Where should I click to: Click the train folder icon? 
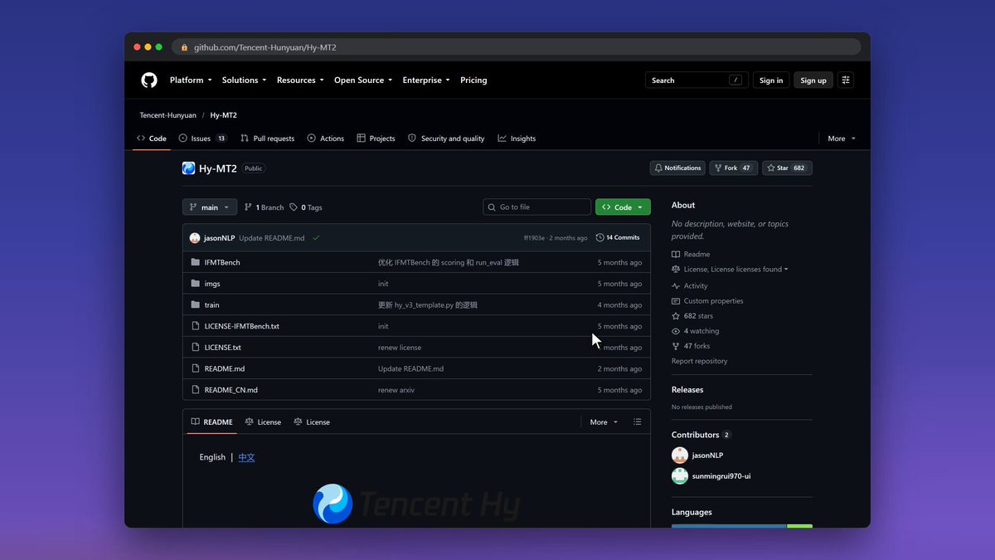[196, 305]
